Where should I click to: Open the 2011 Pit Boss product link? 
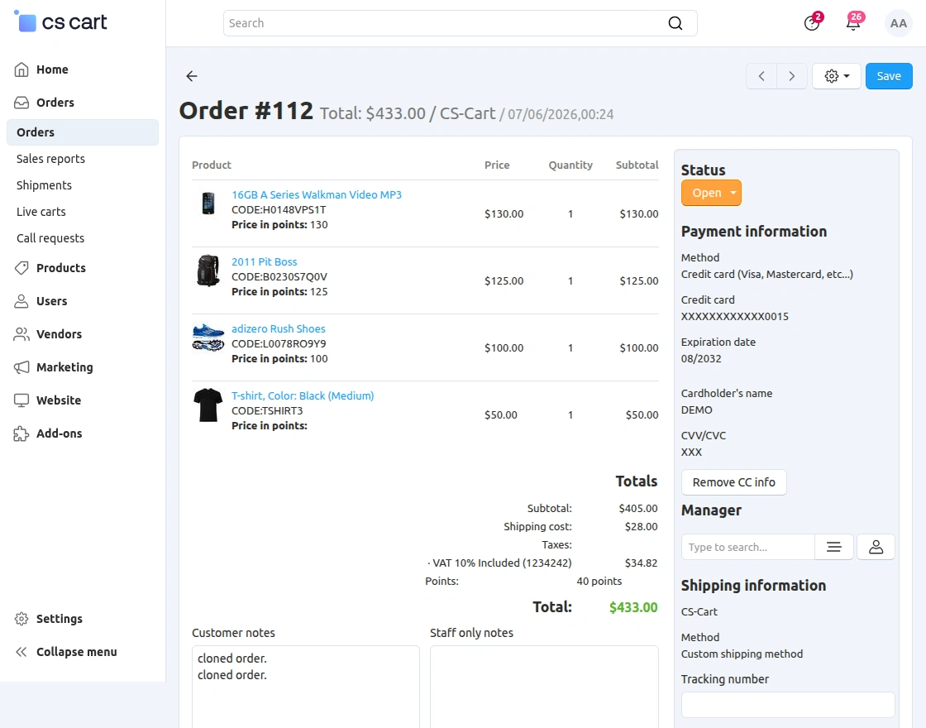tap(264, 261)
